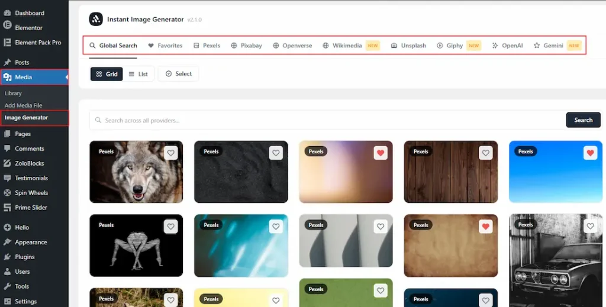
Task: Switch to the Wikimedia provider tab
Action: coord(352,45)
